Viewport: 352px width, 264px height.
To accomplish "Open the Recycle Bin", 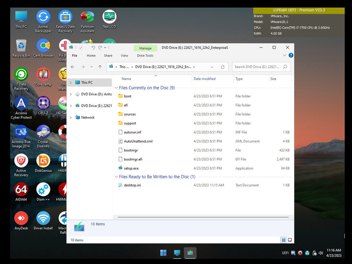I will 21,48.
